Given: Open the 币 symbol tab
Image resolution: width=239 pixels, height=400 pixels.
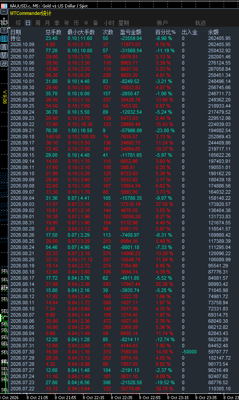Looking at the screenshot, I should (76, 23).
